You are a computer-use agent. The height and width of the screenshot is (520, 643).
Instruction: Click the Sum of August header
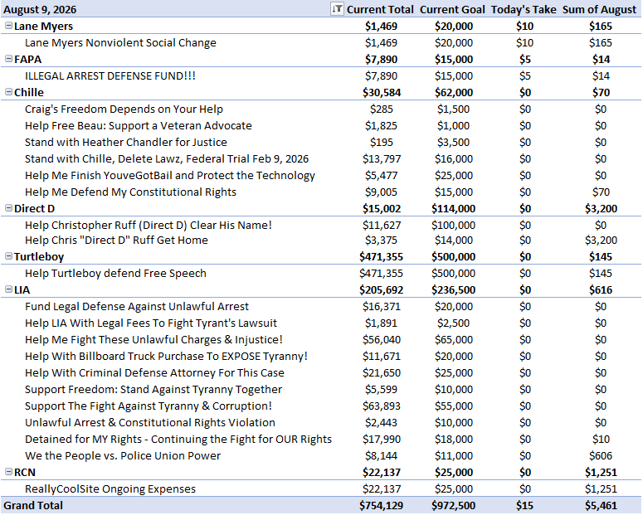599,9
